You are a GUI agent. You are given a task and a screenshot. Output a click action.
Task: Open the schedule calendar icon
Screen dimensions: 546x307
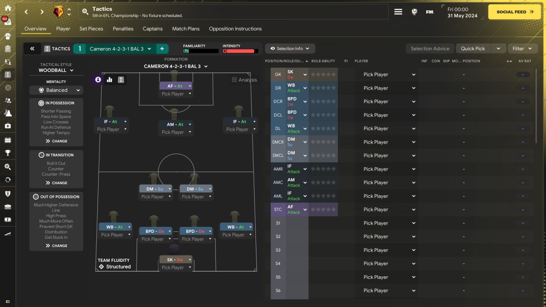tap(8, 140)
